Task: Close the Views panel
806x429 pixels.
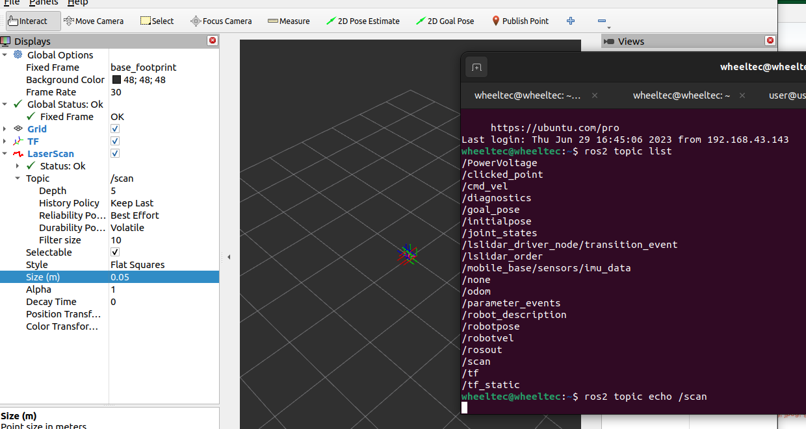Action: (x=770, y=41)
